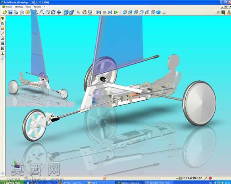231x184 pixels.
Task: Click the orange third left sidebar icon
Action: (x=2, y=28)
